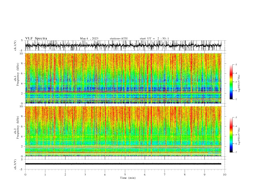Click time axis tick label '5'
The image size is (253, 196).
(125, 175)
